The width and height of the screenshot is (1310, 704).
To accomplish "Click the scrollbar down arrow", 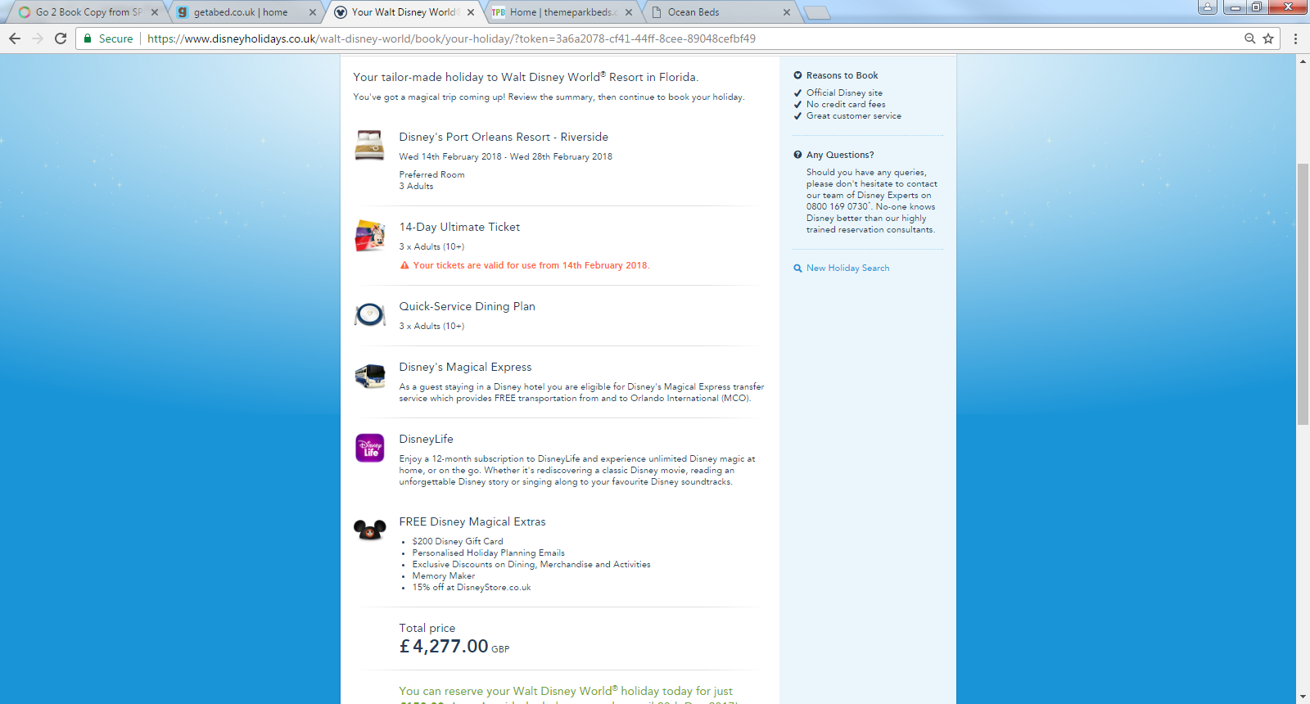I will click(1303, 697).
